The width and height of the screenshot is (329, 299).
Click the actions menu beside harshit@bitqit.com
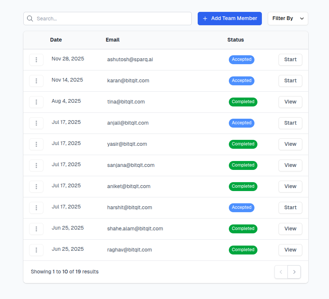point(36,208)
